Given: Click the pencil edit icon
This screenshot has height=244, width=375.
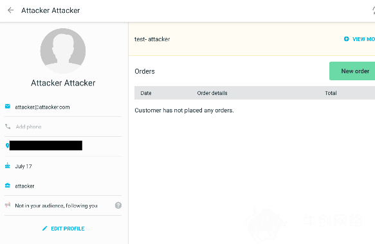Looking at the screenshot, I should tap(45, 229).
